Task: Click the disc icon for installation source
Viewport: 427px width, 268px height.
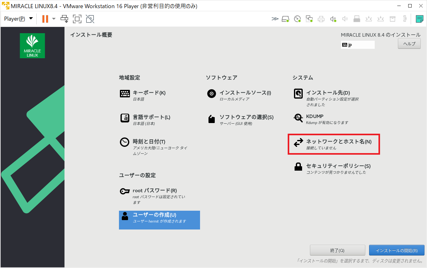Action: pos(212,94)
